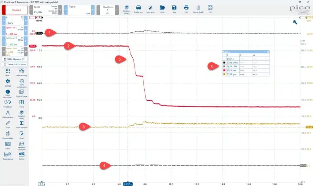
Task: Select the 6.657 s time ruler handle
Action: click(x=128, y=184)
